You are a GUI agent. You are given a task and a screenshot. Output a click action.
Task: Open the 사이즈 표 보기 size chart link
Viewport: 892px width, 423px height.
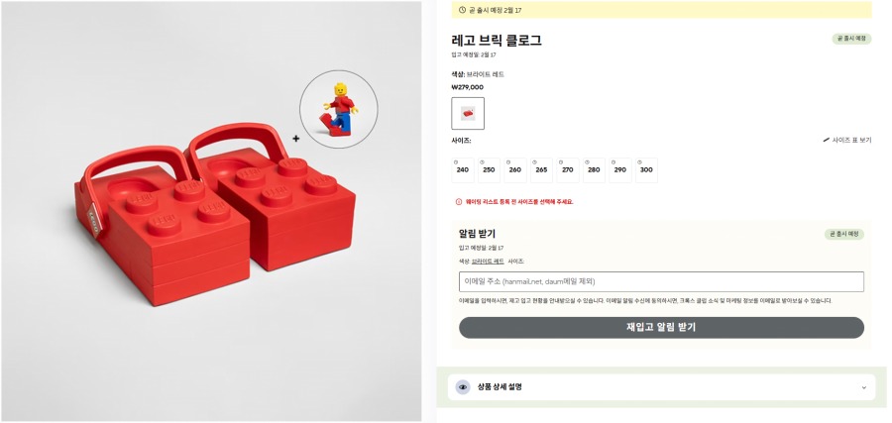[851, 140]
